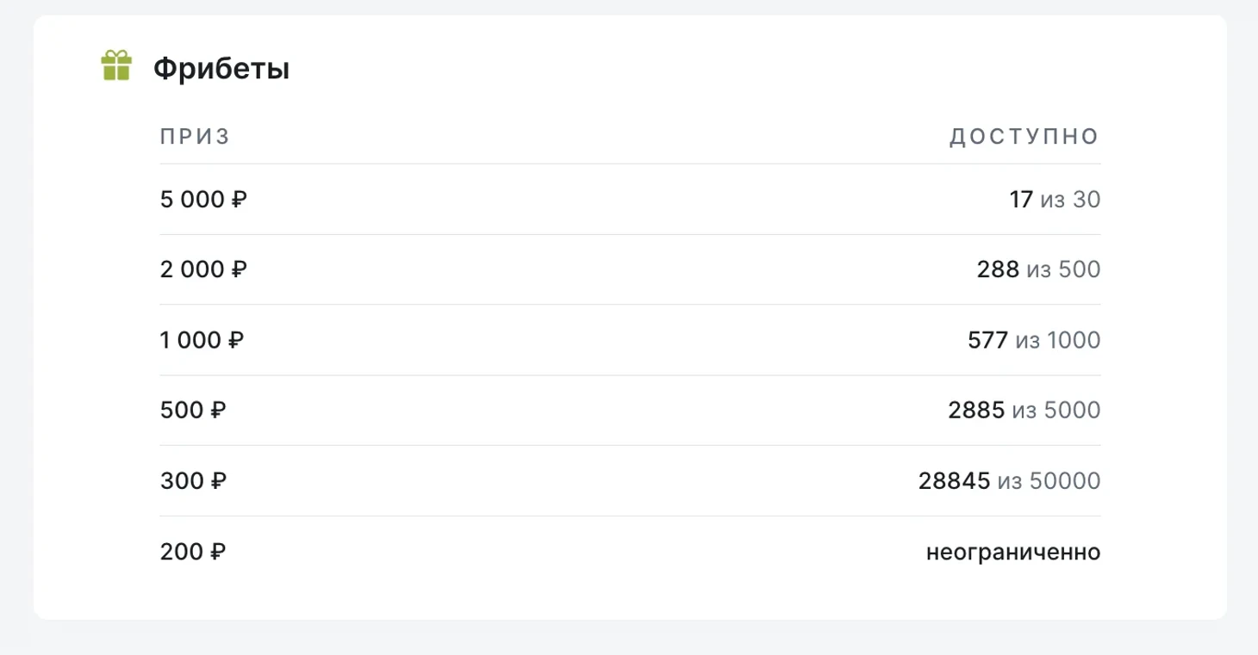Image resolution: width=1258 pixels, height=655 pixels.
Task: Click the total text "из 500"
Action: pyautogui.click(x=1063, y=270)
